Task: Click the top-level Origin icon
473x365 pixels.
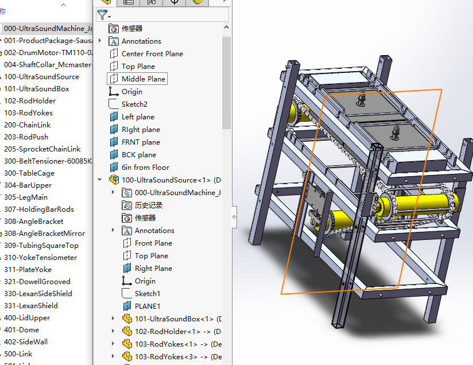Action: [114, 91]
